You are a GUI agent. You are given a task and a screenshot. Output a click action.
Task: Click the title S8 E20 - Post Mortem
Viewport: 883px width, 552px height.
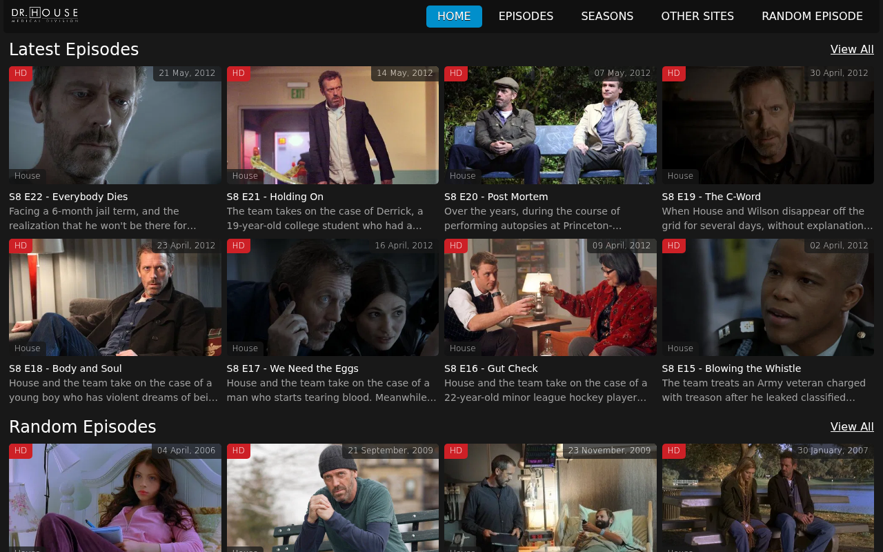pyautogui.click(x=496, y=197)
